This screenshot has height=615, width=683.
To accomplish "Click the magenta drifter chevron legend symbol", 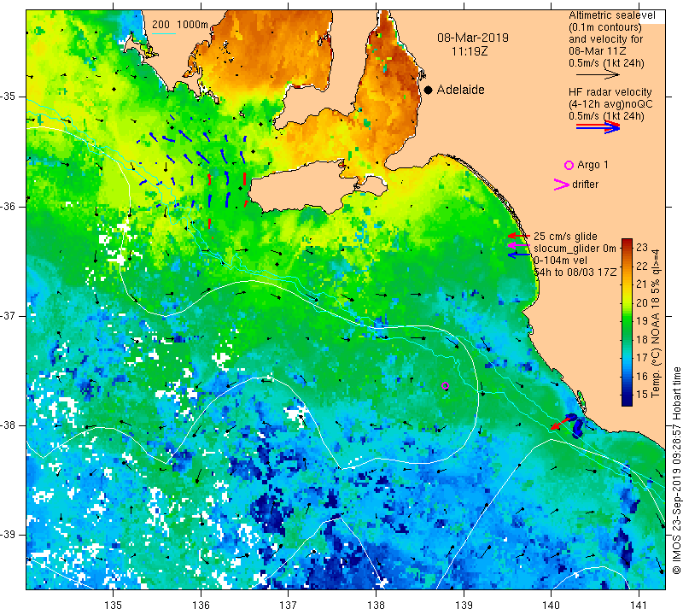I will (562, 184).
